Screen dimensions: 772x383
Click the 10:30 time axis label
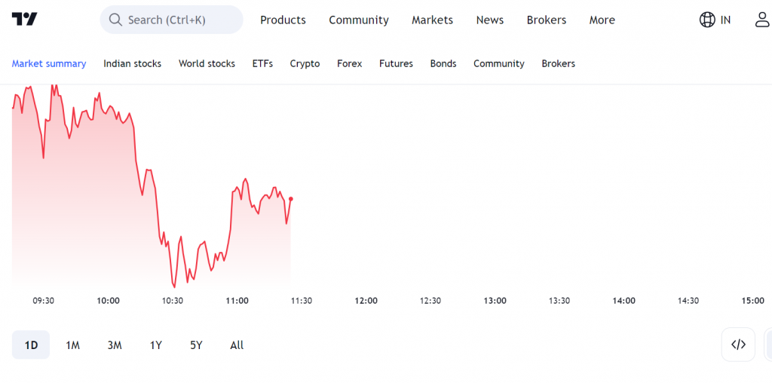click(x=173, y=301)
